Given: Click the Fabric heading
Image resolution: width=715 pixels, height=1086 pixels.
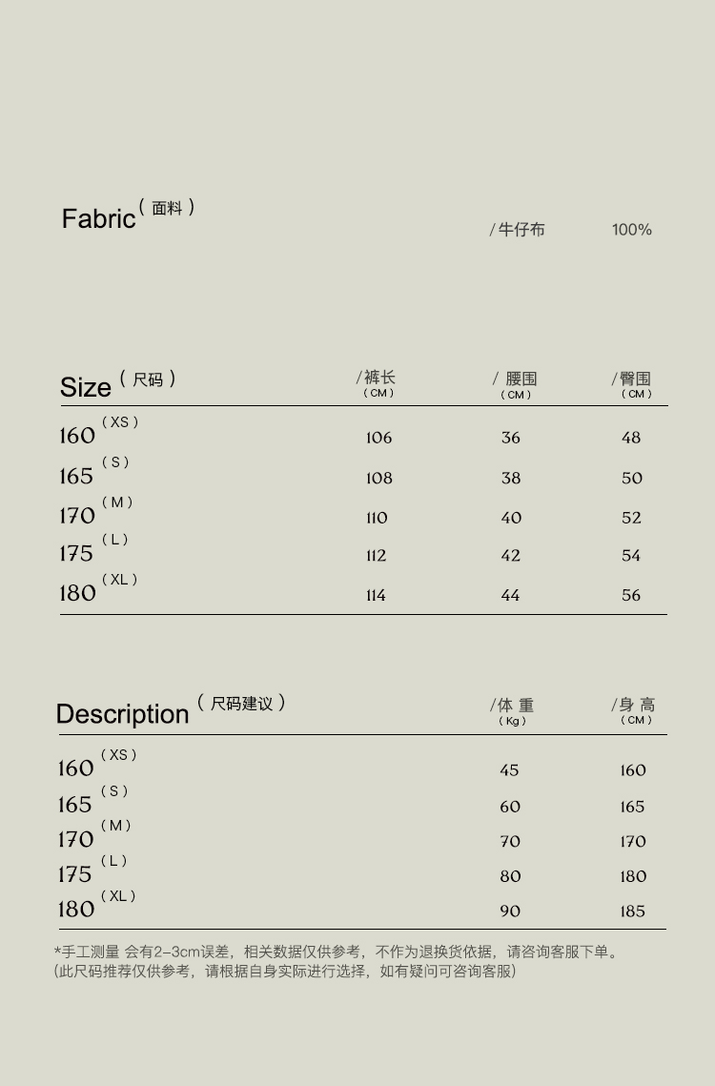Looking at the screenshot, I should pyautogui.click(x=99, y=218).
